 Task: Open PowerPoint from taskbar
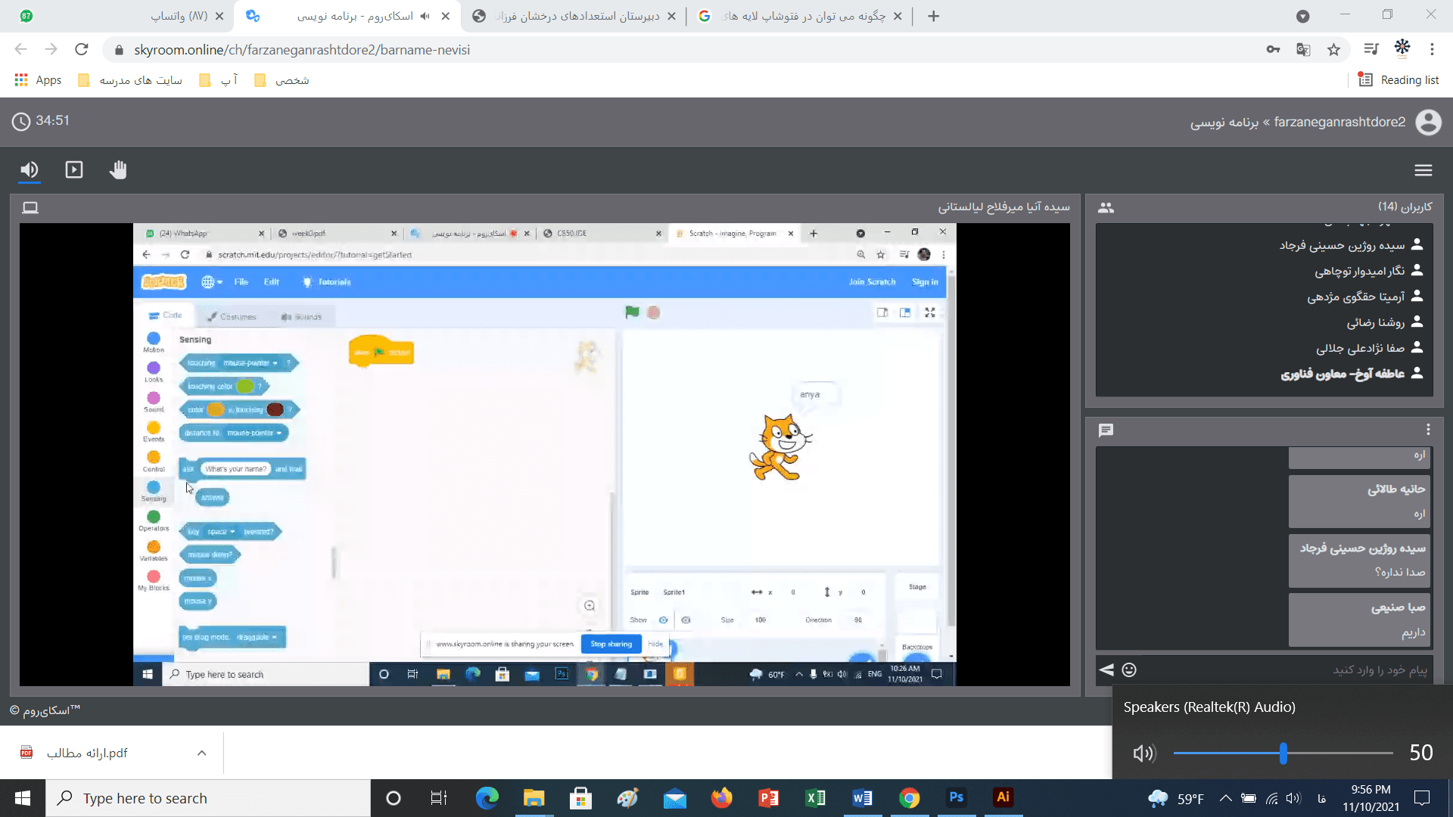coord(768,798)
